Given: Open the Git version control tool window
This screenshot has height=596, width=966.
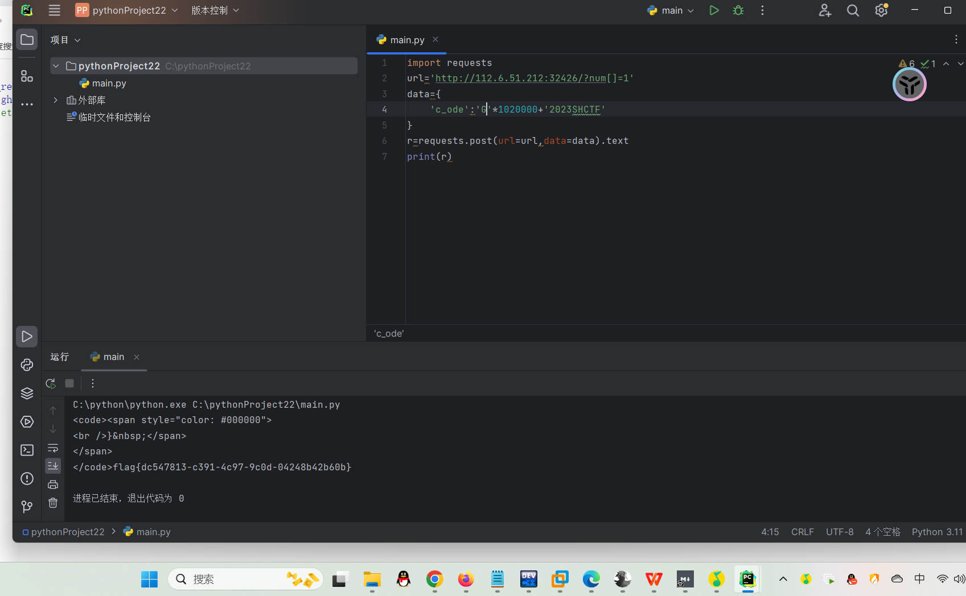Looking at the screenshot, I should pyautogui.click(x=27, y=507).
